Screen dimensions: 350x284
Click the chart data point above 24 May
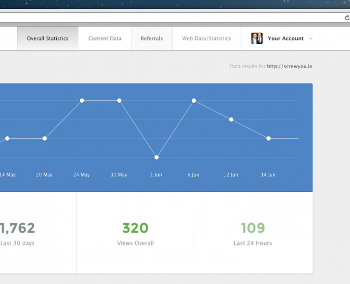pos(82,101)
